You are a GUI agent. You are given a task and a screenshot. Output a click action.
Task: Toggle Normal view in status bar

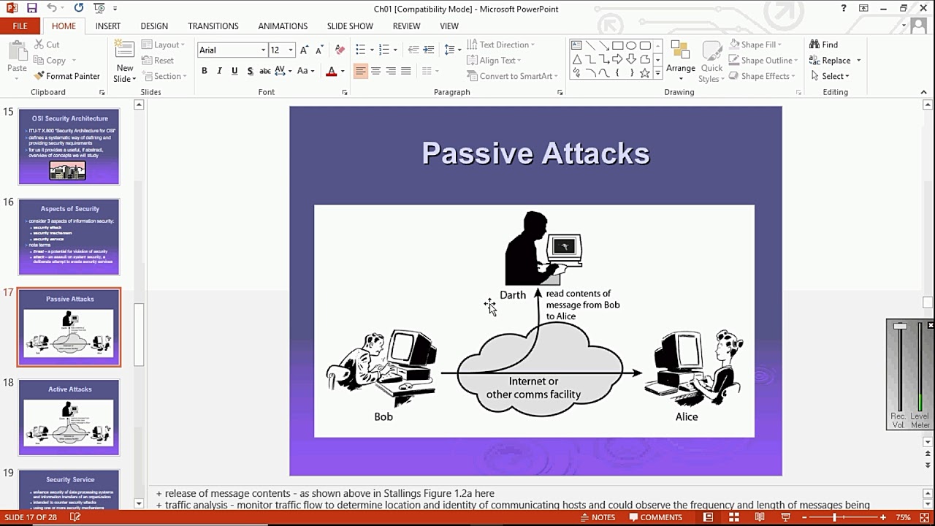click(x=708, y=517)
